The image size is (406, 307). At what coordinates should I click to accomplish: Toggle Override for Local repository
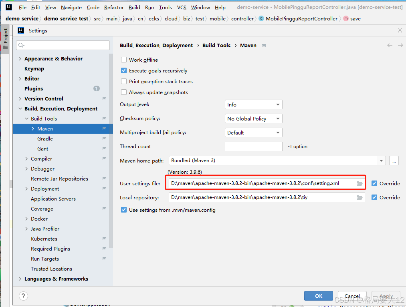[x=374, y=197]
